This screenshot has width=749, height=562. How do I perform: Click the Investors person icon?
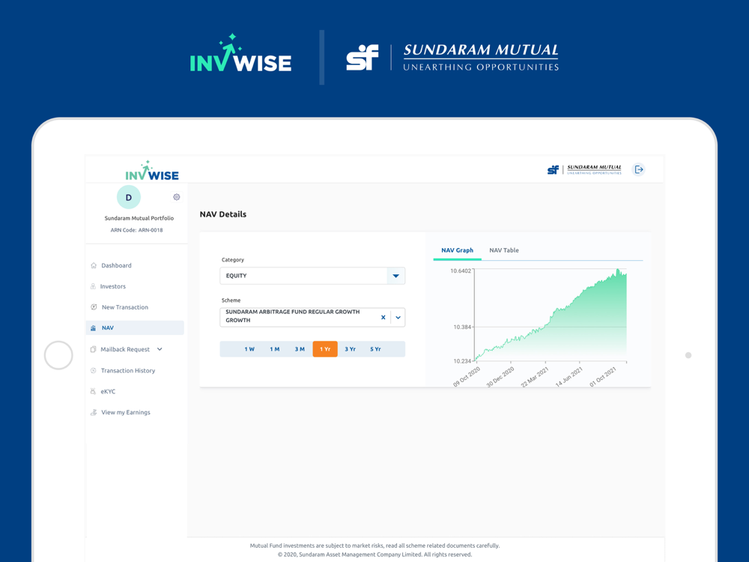pyautogui.click(x=93, y=286)
